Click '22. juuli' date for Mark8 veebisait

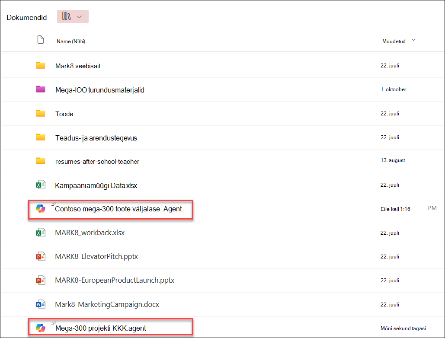click(390, 66)
